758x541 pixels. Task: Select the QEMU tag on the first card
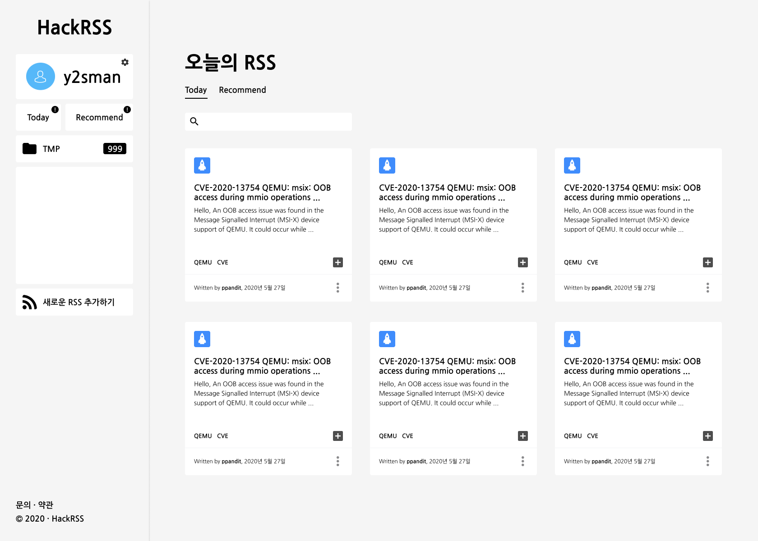click(x=203, y=262)
